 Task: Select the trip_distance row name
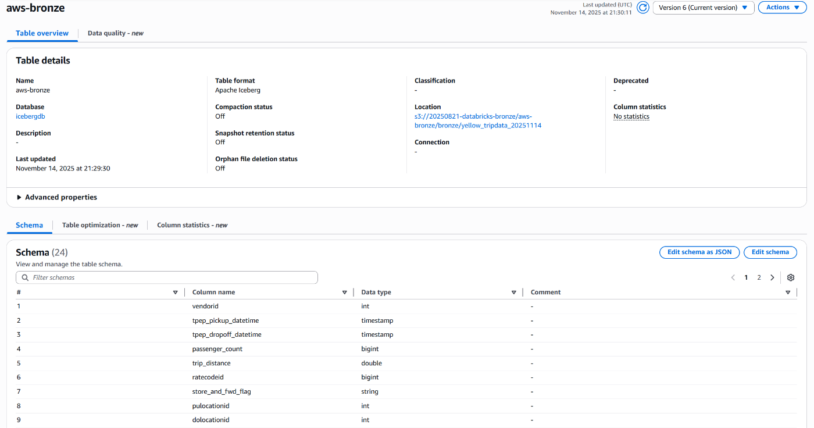click(x=212, y=363)
